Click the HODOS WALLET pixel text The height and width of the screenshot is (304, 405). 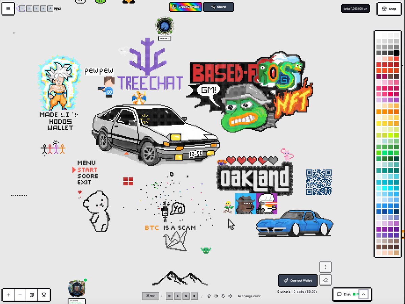click(x=60, y=125)
